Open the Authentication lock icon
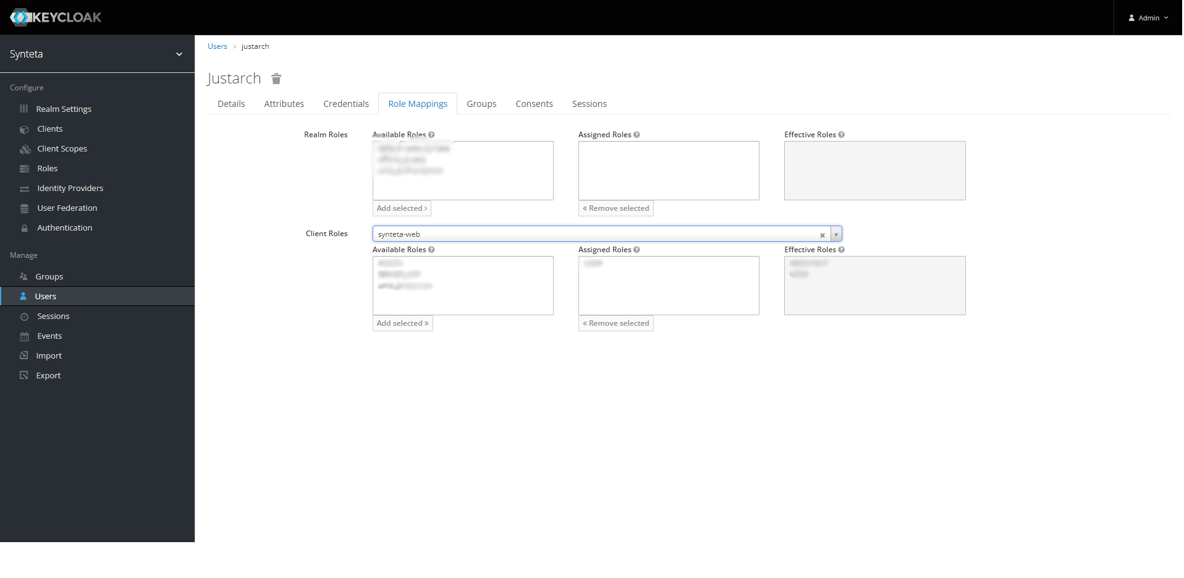This screenshot has height=578, width=1184. point(23,227)
